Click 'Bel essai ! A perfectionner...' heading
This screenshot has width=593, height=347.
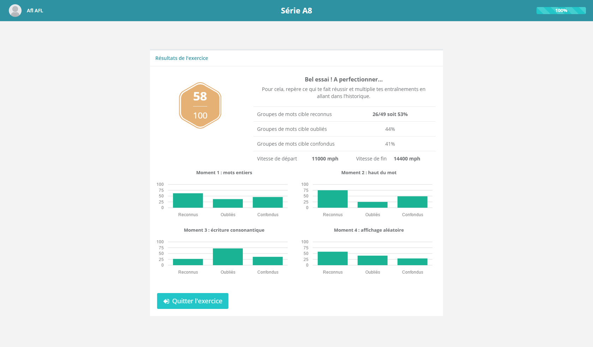click(344, 79)
